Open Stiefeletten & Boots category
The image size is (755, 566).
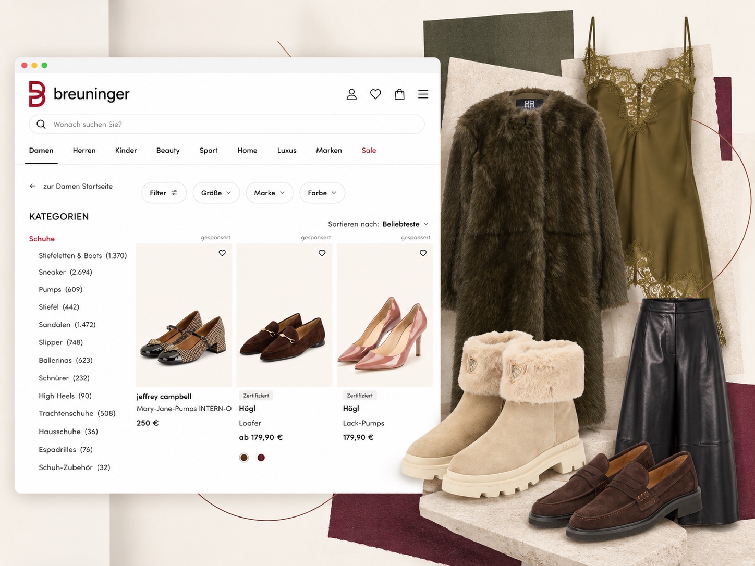[82, 255]
